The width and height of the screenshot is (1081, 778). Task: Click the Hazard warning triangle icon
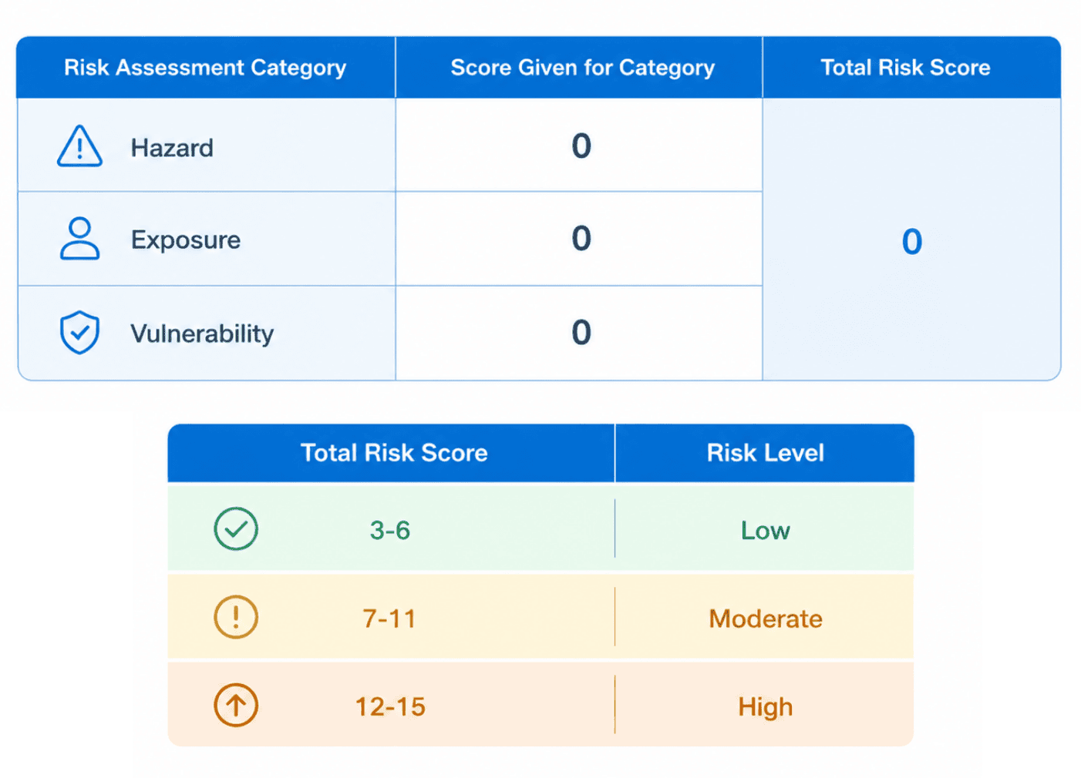[x=79, y=146]
